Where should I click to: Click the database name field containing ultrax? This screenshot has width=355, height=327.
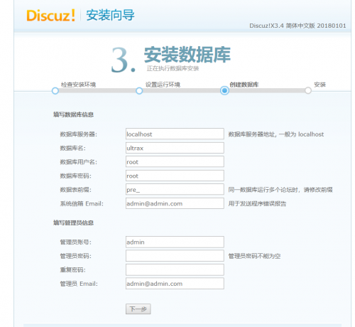(175, 148)
